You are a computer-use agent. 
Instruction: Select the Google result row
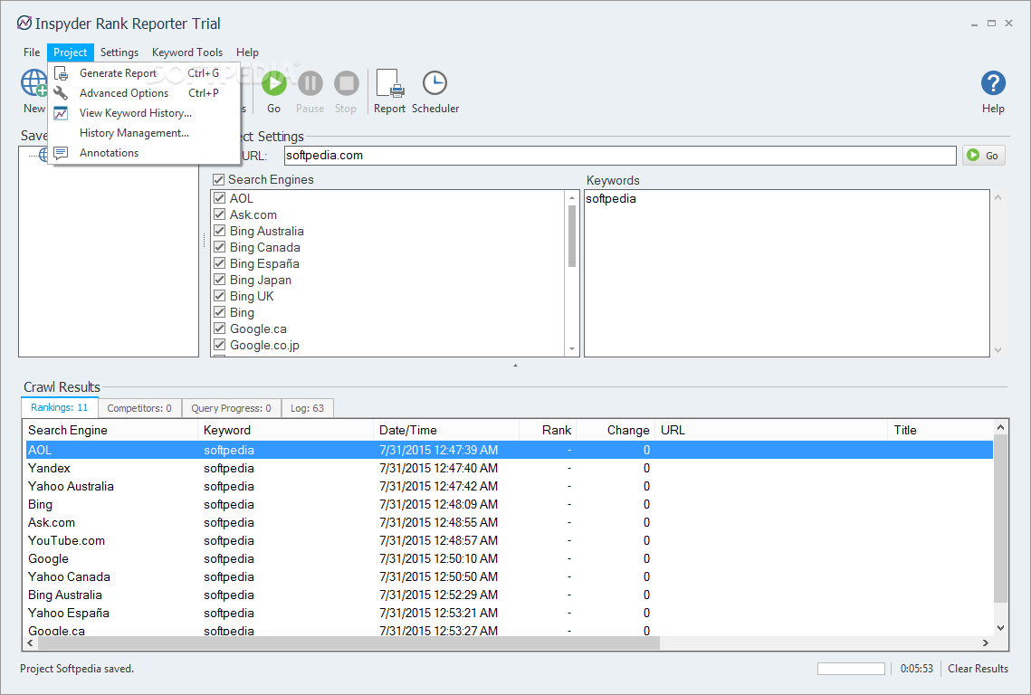(509, 559)
